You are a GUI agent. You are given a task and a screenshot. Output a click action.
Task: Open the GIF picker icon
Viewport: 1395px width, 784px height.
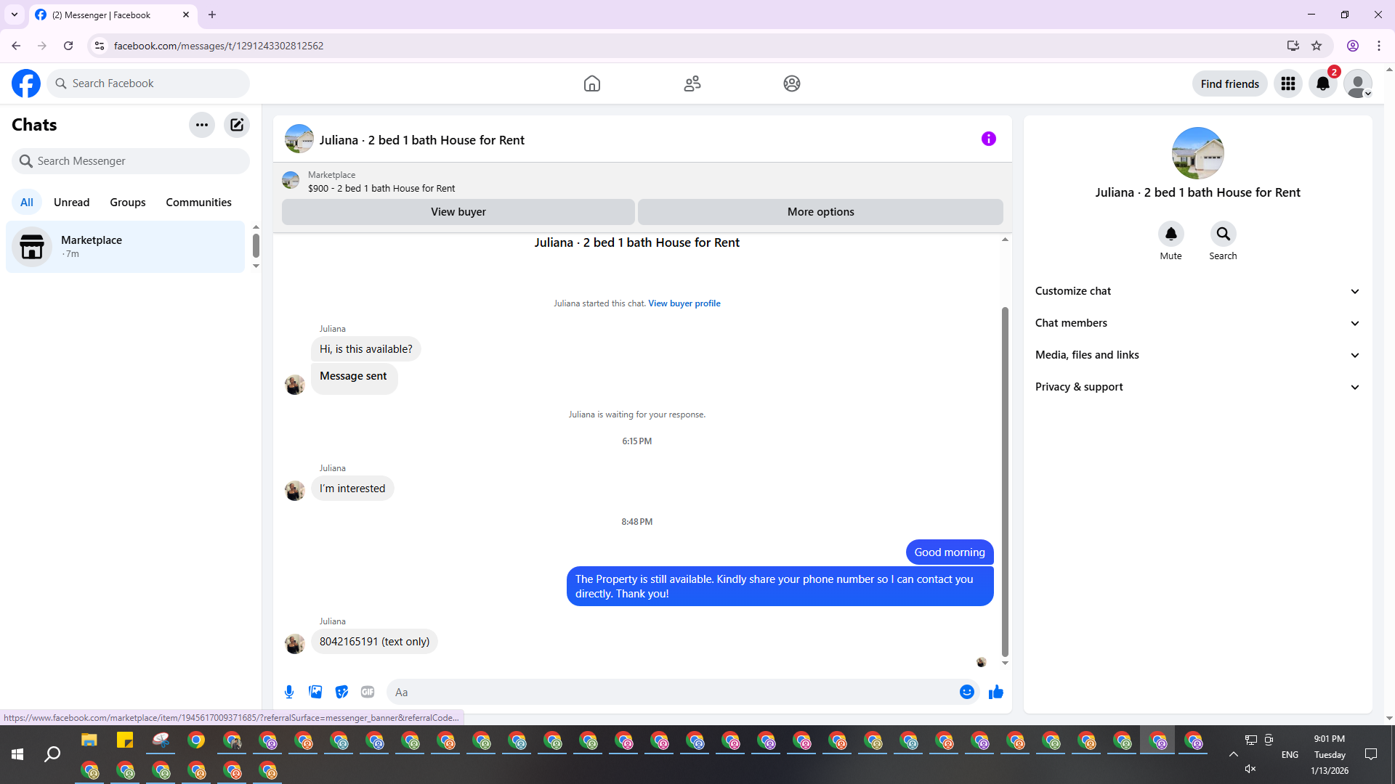point(368,692)
